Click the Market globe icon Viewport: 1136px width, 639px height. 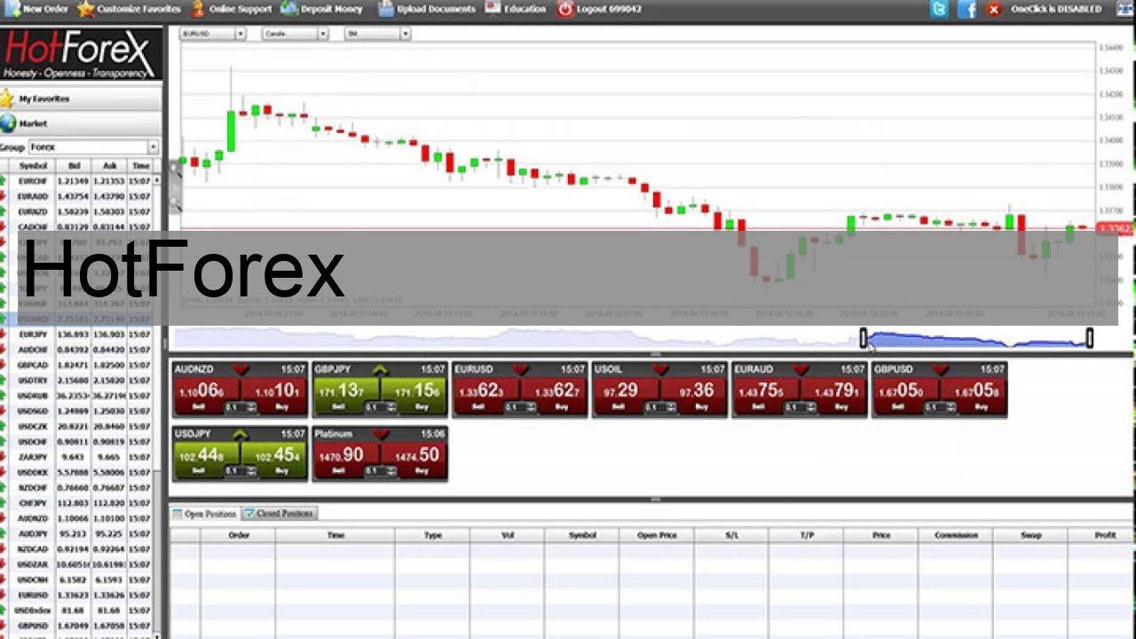tap(8, 123)
